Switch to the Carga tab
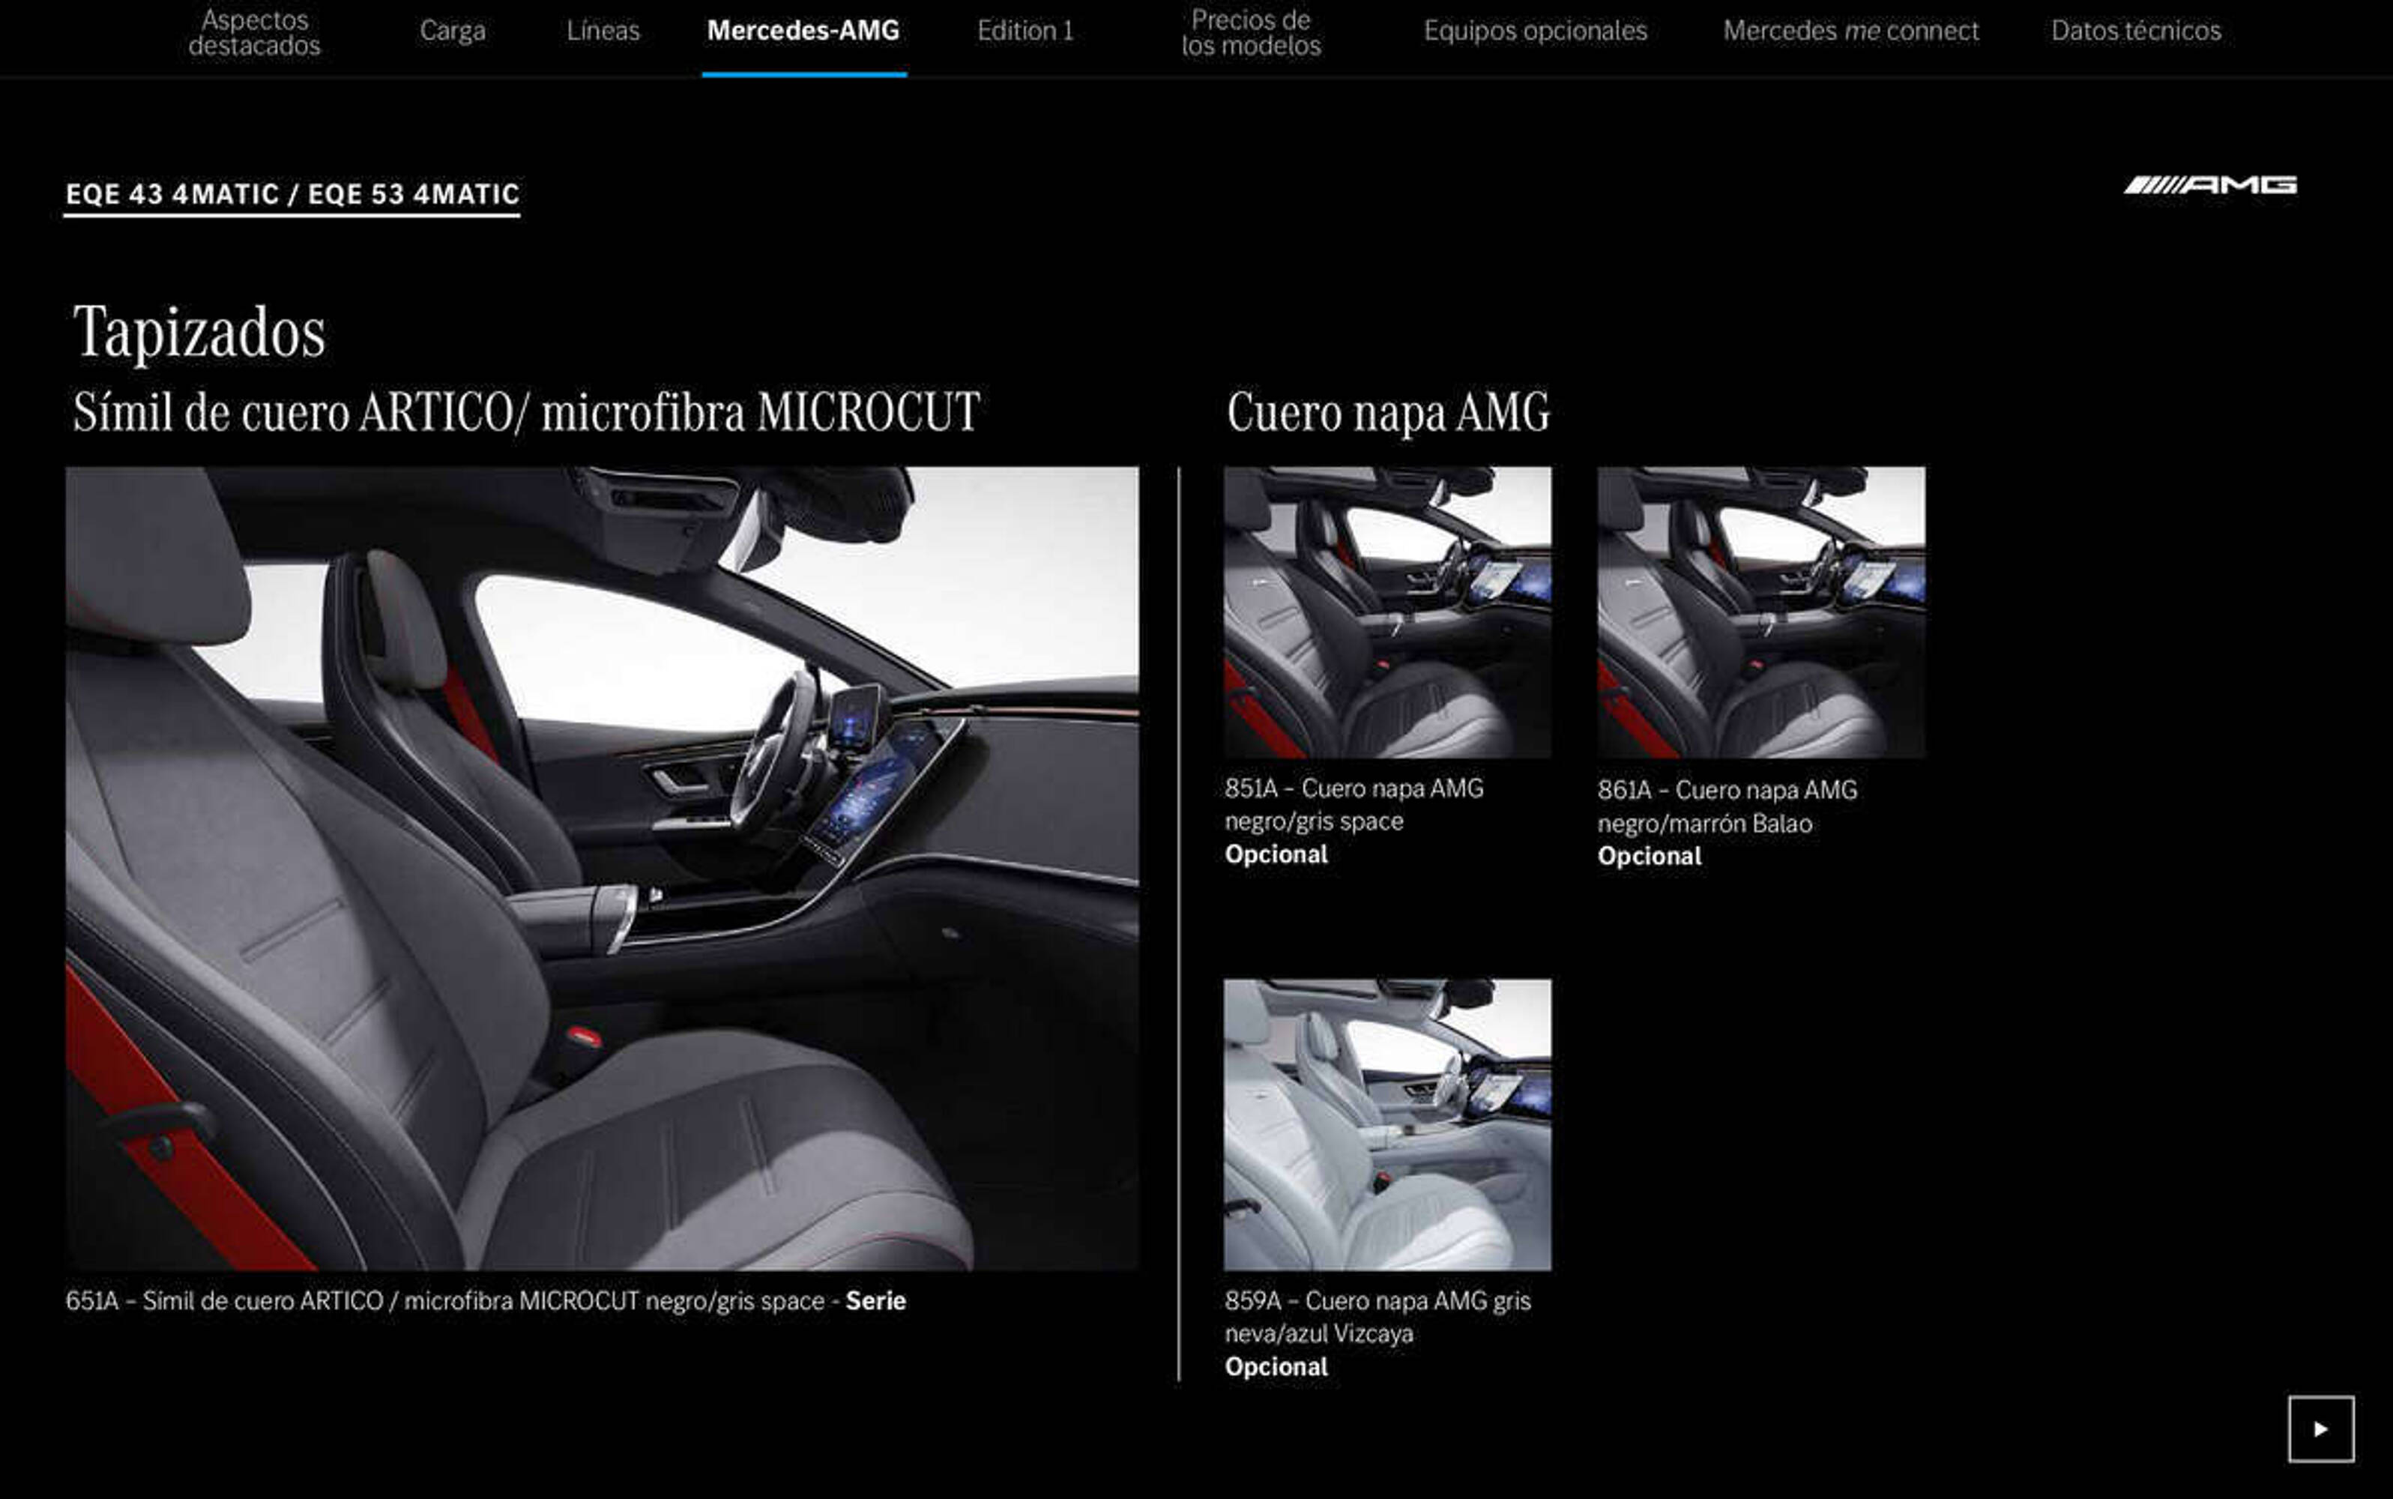 (x=453, y=31)
